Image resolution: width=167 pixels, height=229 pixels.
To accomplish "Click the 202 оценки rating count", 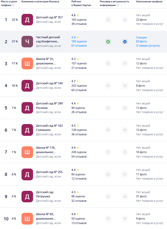I will point(79,86).
